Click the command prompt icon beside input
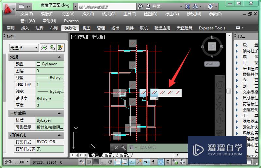 coord(132,148)
